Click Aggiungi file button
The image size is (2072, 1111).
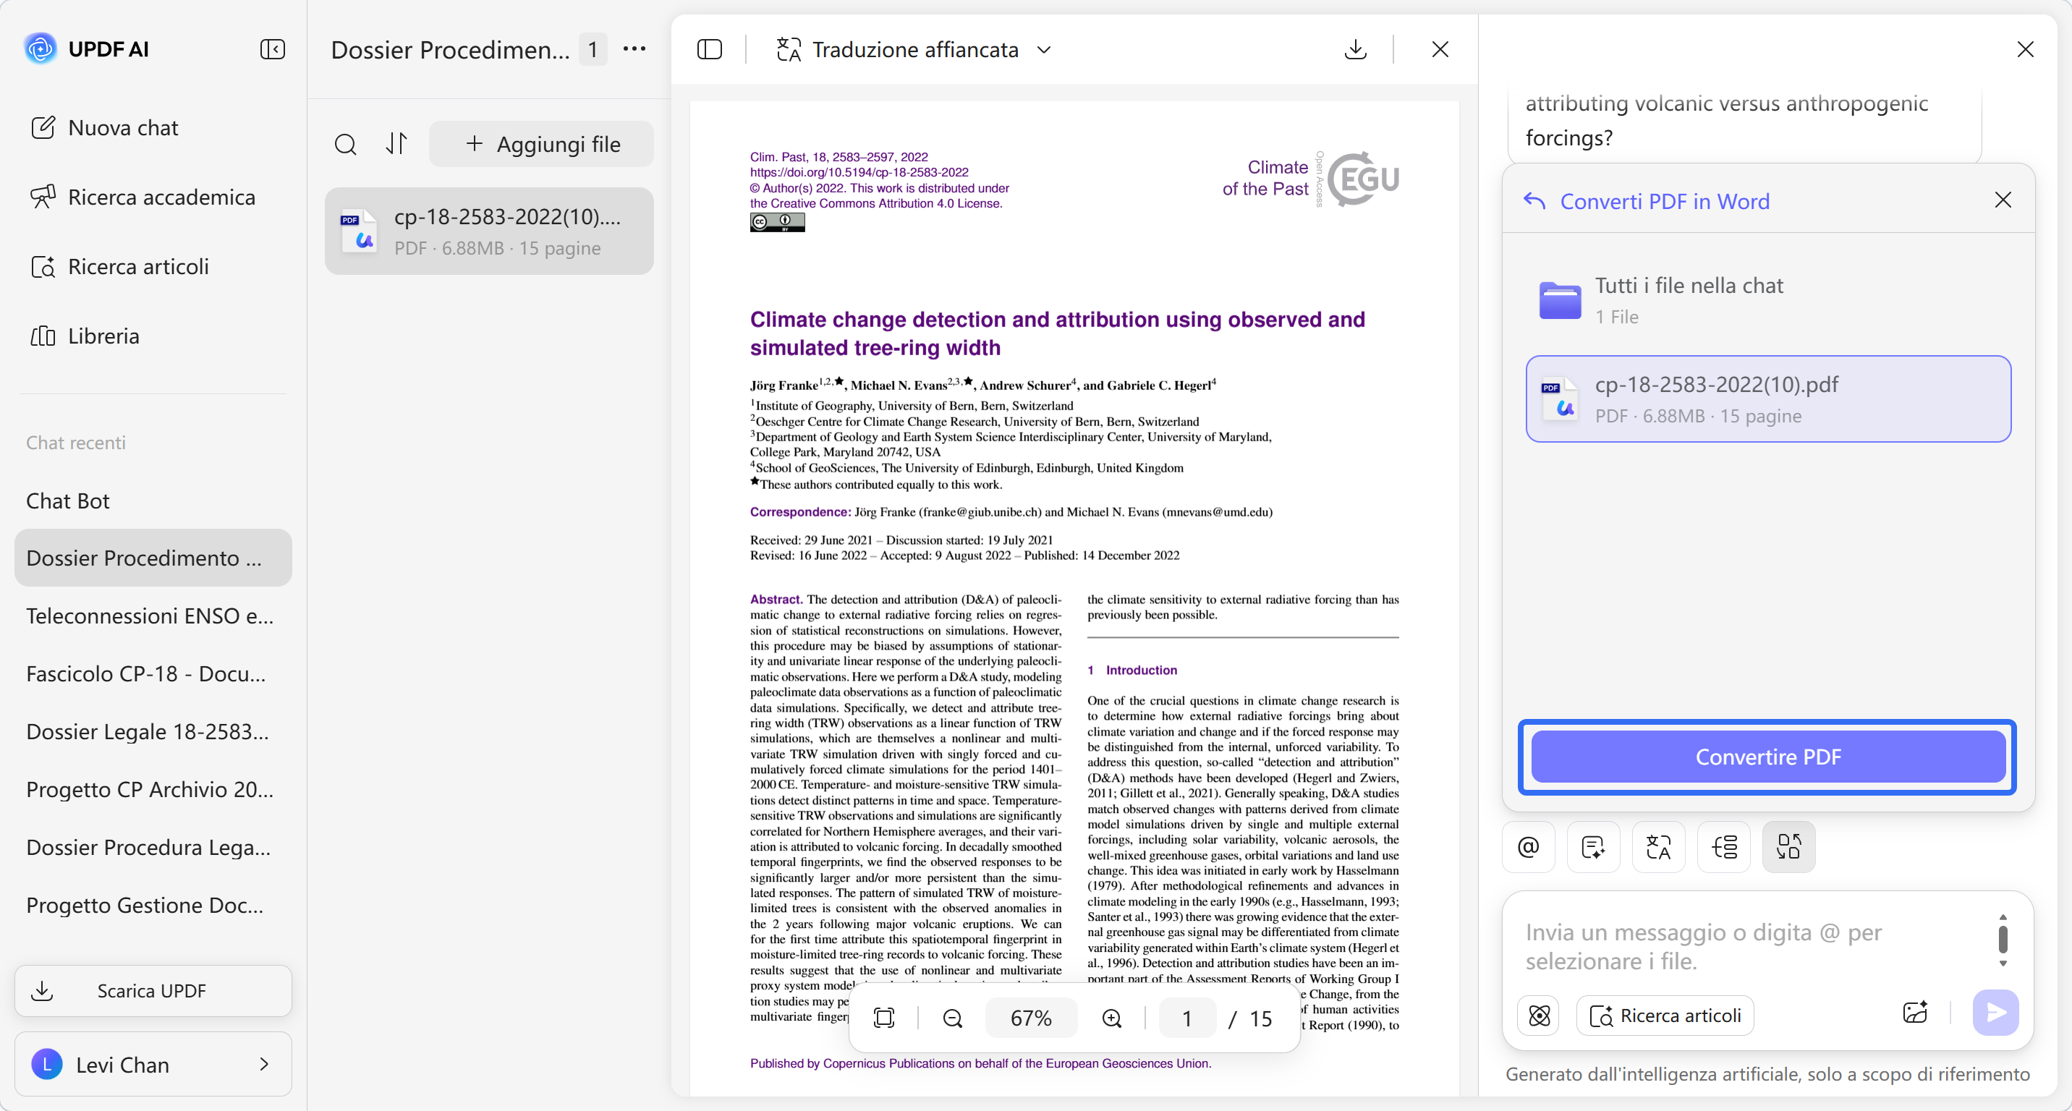pyautogui.click(x=541, y=144)
